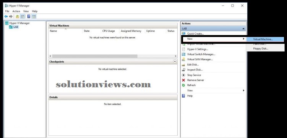Toggle the Show/Hide Console Tree toolbar icon

(x=22, y=17)
